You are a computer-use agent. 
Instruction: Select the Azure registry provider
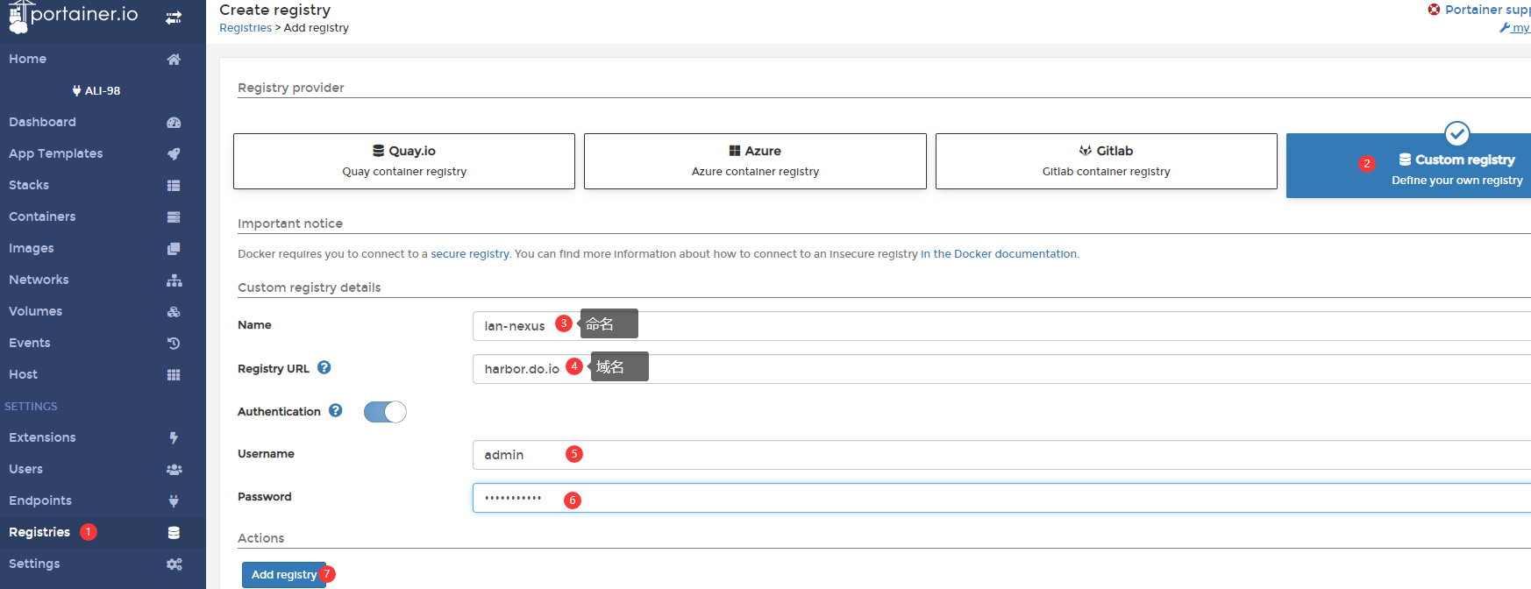755,161
